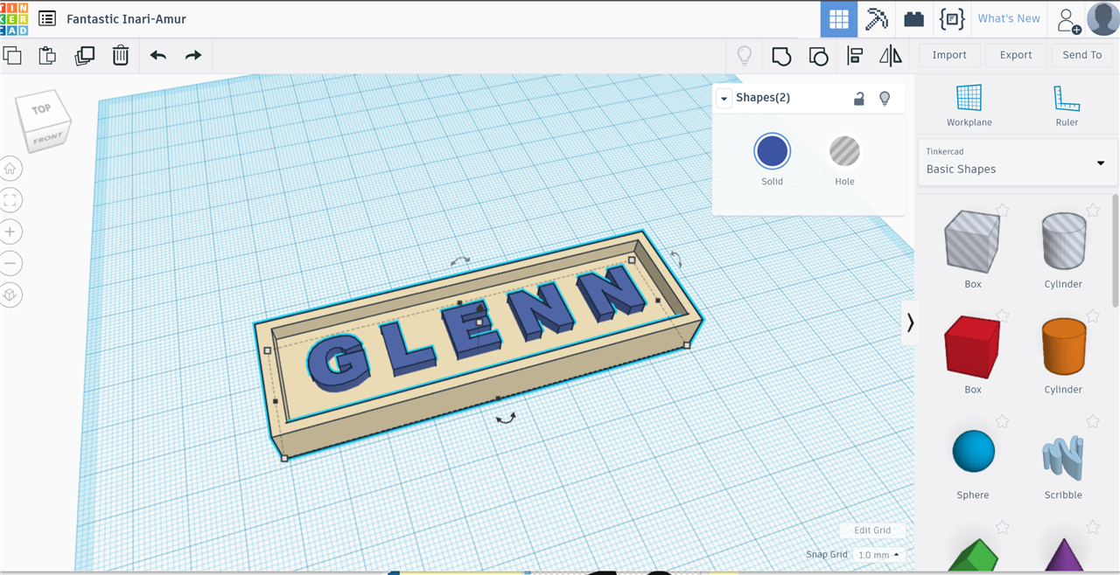Click the Fit all in view icon
Screen dimensions: 1120x575
[x=10, y=200]
